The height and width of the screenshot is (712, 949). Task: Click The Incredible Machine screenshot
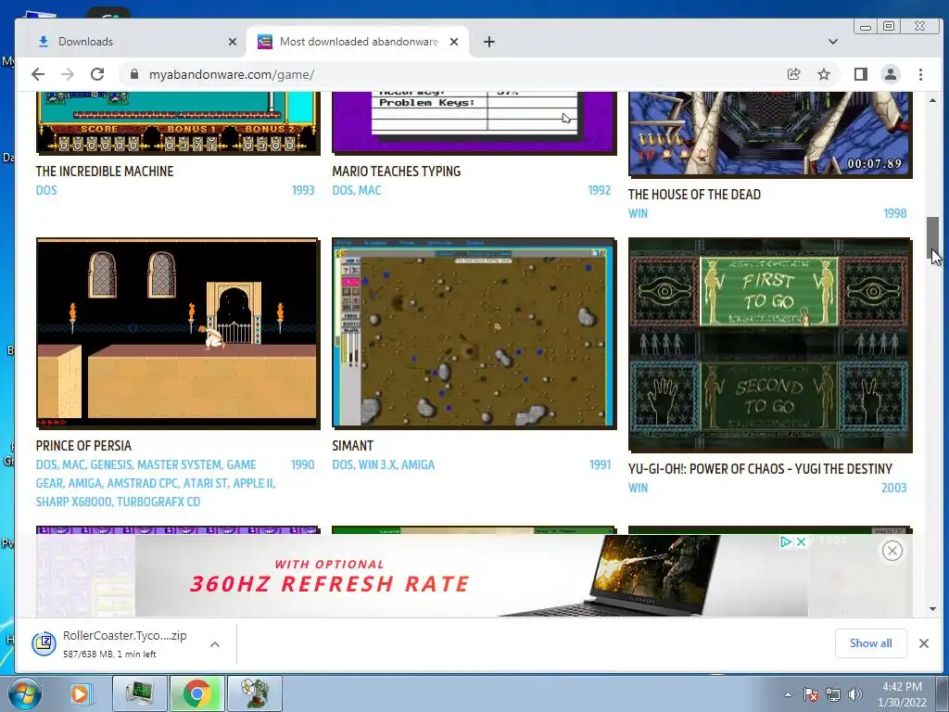[x=178, y=123]
